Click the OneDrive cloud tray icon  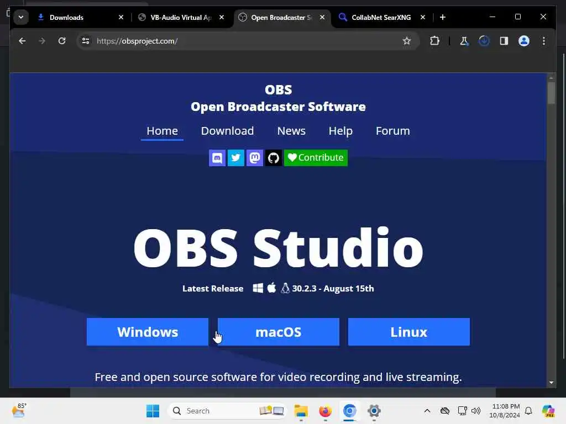click(445, 411)
